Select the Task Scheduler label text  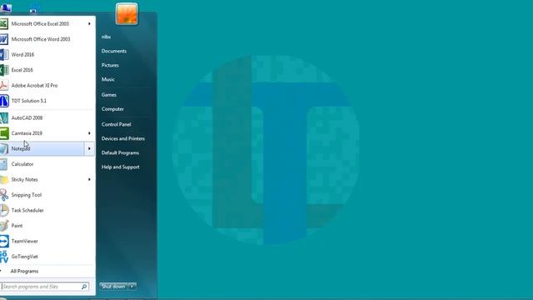coord(27,210)
